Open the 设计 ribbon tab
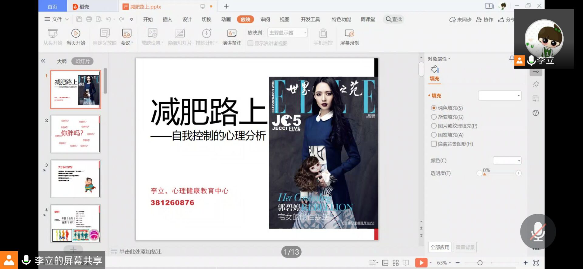The image size is (583, 269). pos(187,19)
